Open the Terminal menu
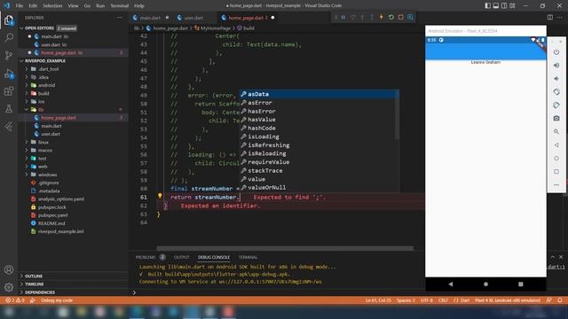The image size is (568, 319). [x=119, y=6]
